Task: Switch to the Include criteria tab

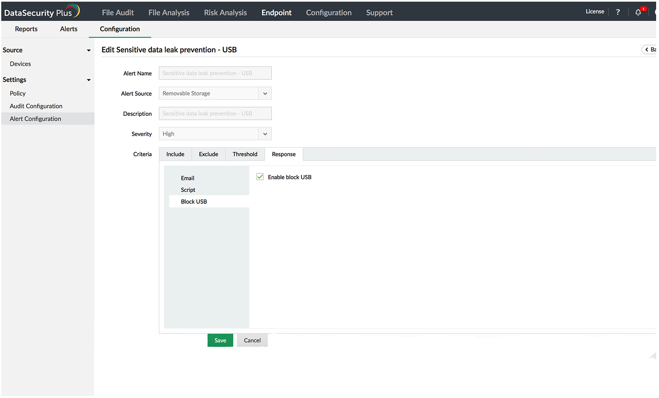Action: pyautogui.click(x=175, y=154)
